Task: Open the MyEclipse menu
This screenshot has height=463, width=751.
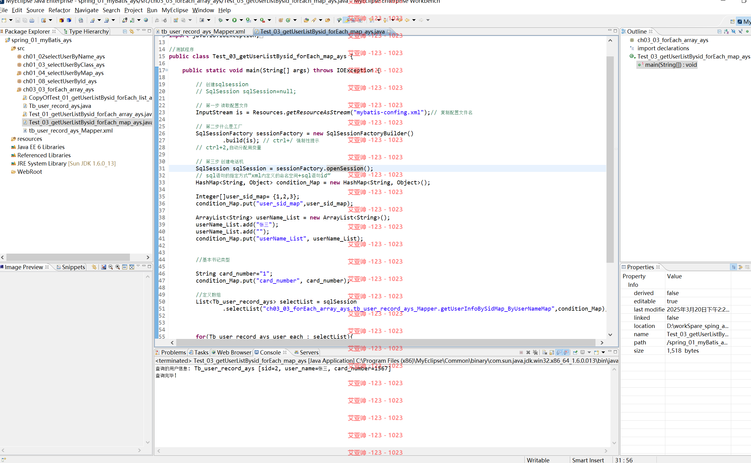Action: pos(175,10)
